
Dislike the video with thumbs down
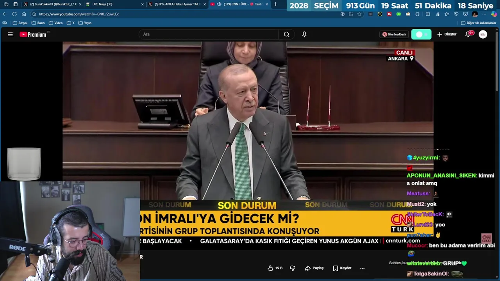[x=293, y=268]
